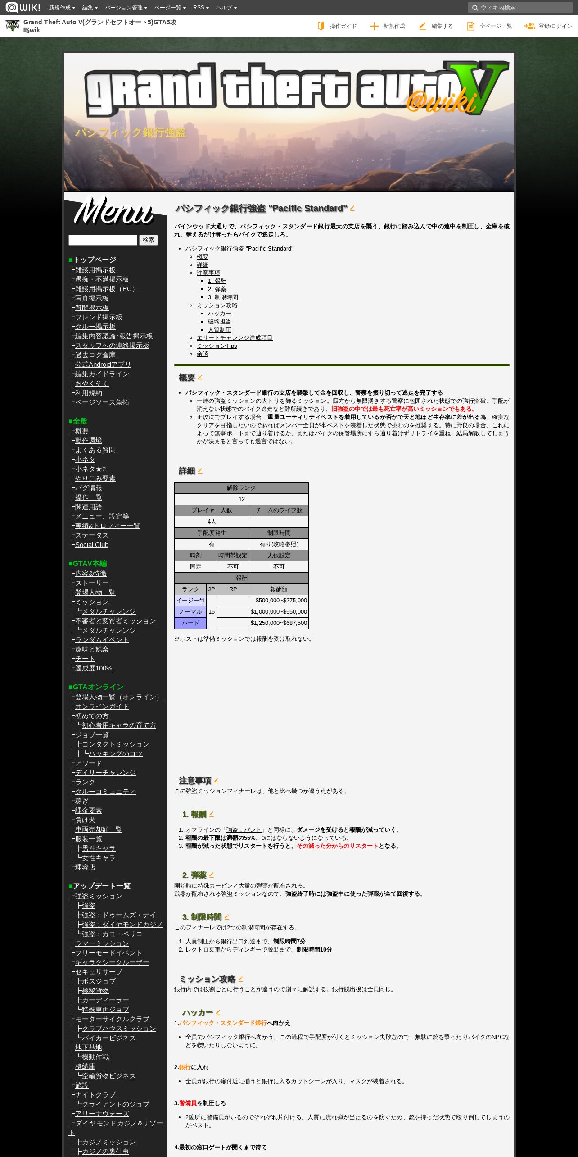Open 車両売却額一覧 sidebar link

click(99, 829)
